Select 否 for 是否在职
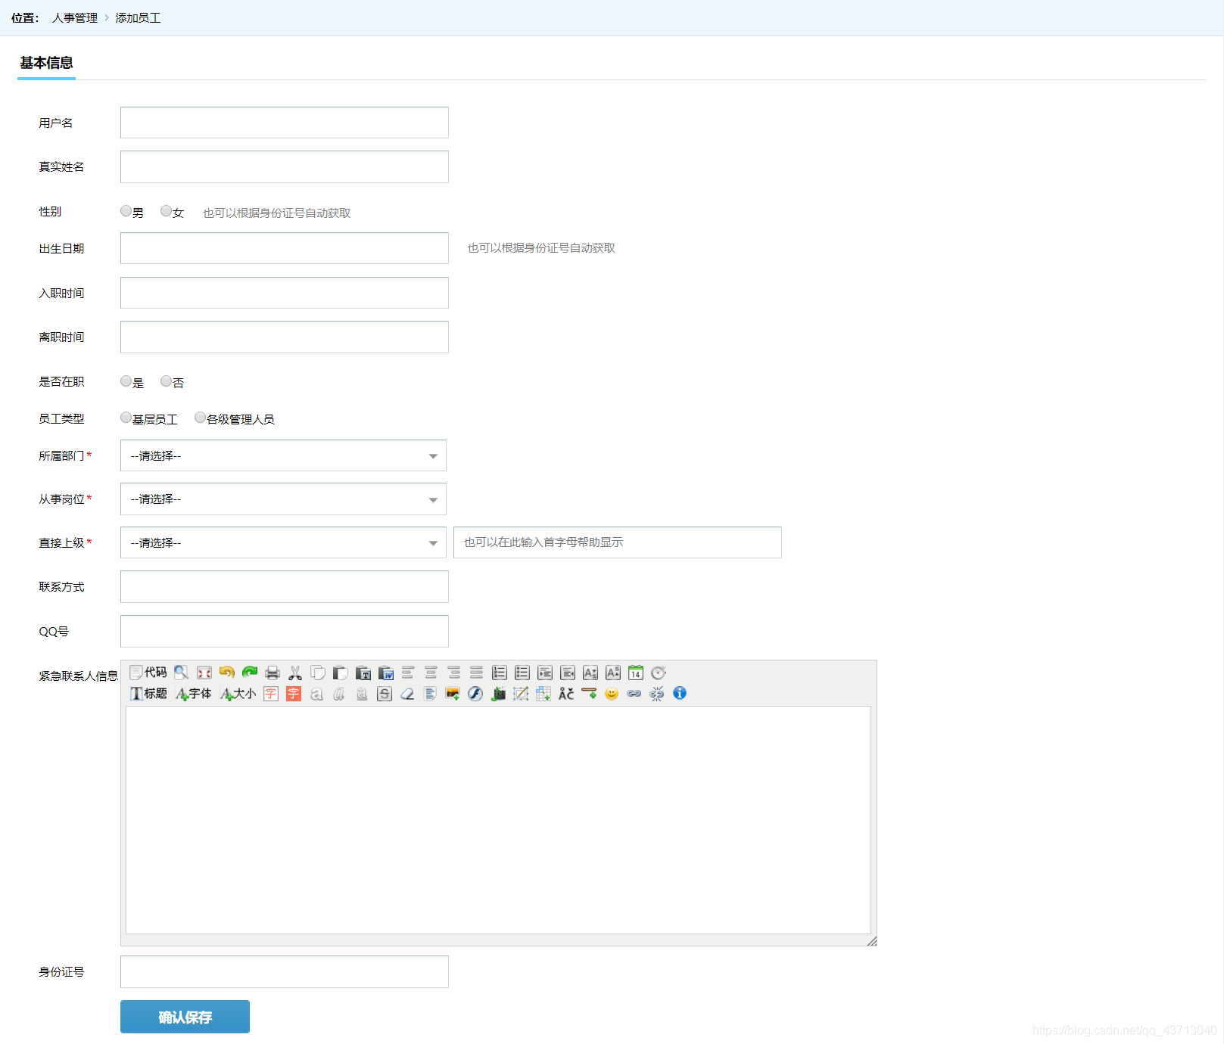1224x1044 pixels. [167, 381]
